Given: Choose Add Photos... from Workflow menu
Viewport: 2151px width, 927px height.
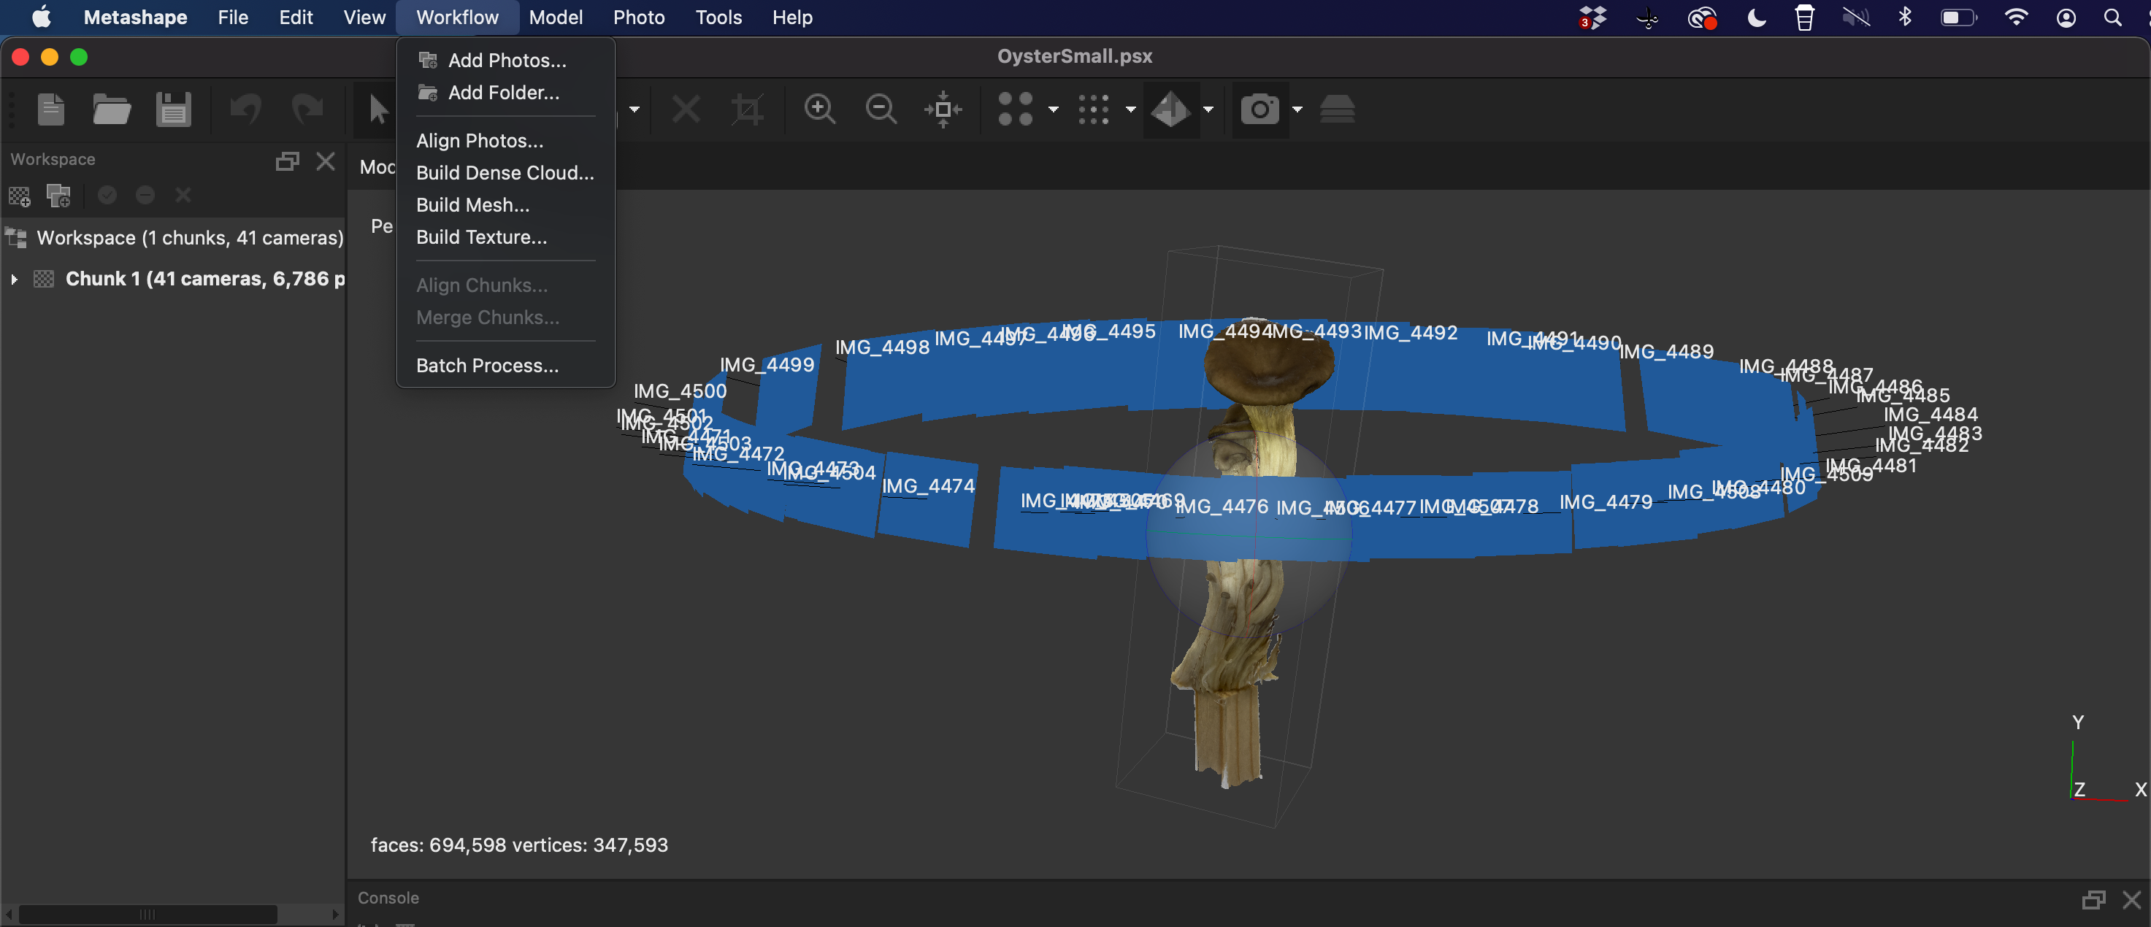Looking at the screenshot, I should pyautogui.click(x=506, y=60).
